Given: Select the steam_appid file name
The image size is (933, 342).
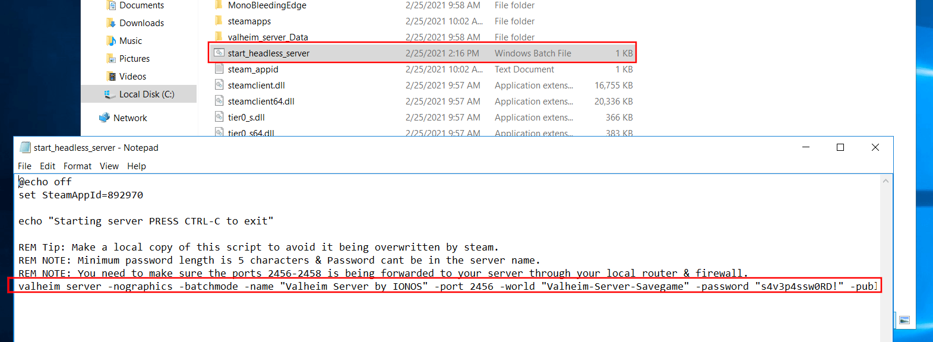Looking at the screenshot, I should point(253,69).
